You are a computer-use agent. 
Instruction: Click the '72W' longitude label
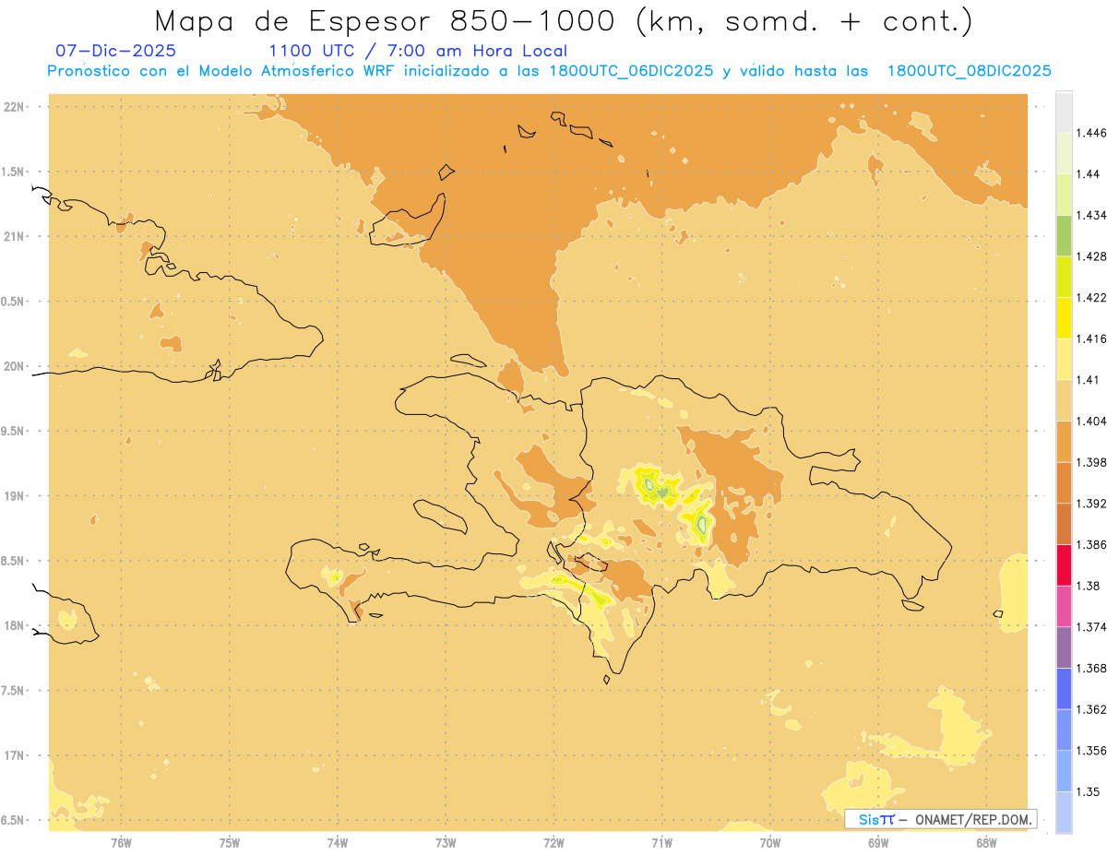point(553,842)
